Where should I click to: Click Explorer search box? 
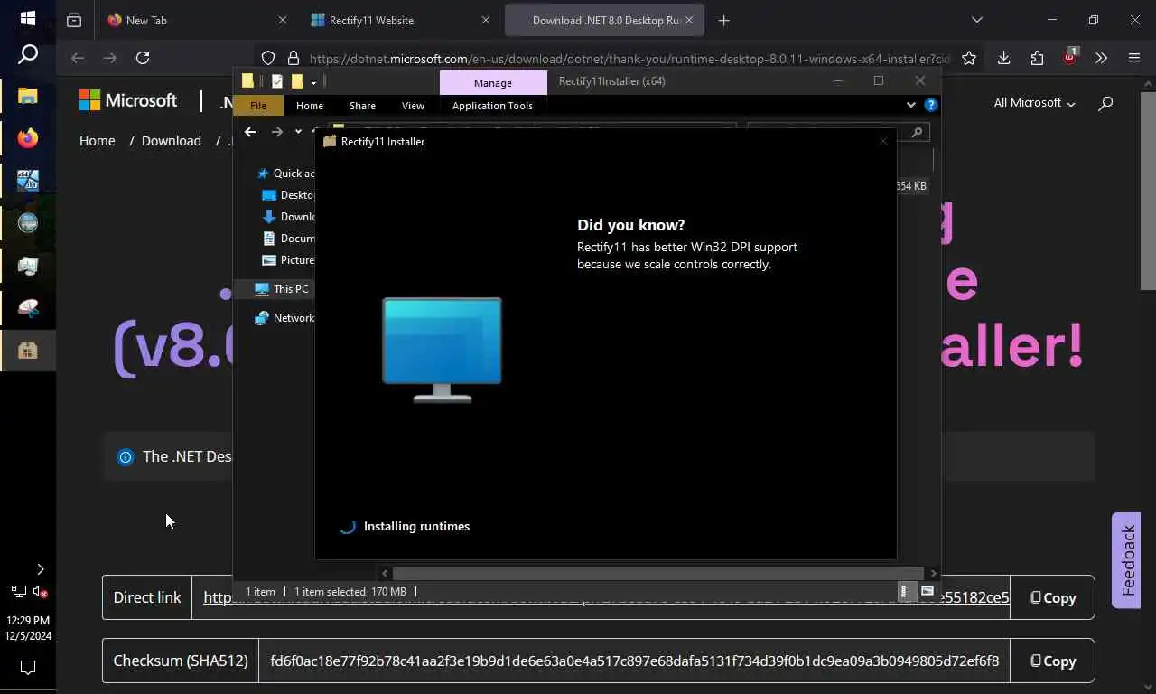point(838,132)
